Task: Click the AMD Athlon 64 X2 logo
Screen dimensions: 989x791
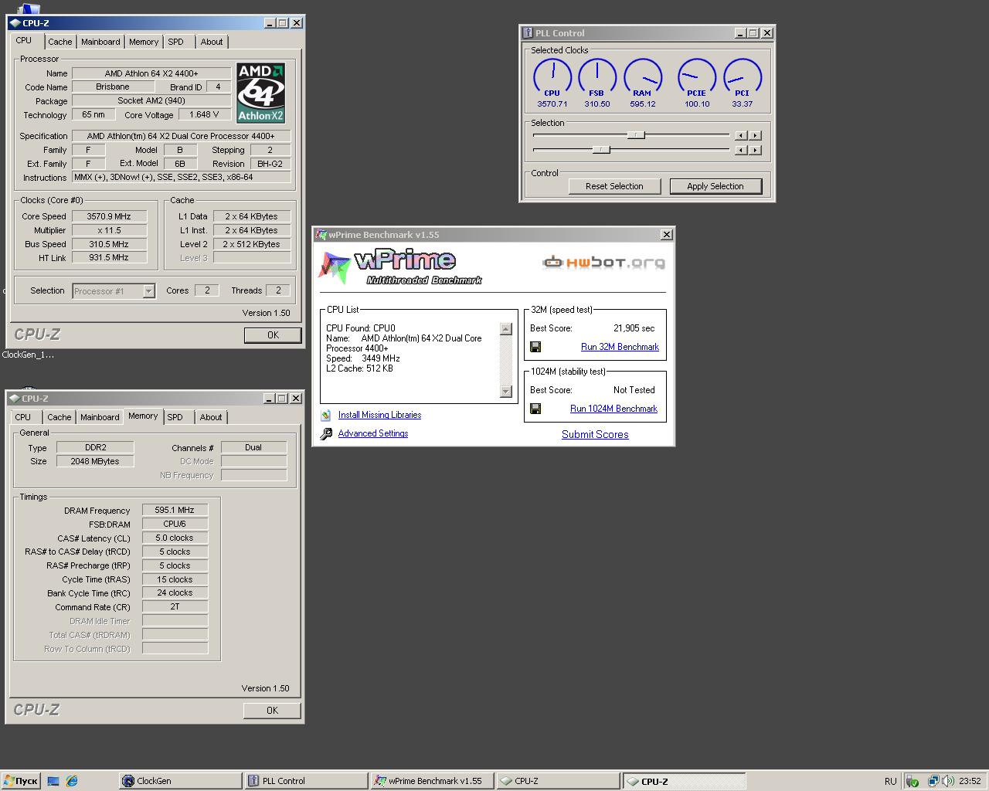Action: 260,93
